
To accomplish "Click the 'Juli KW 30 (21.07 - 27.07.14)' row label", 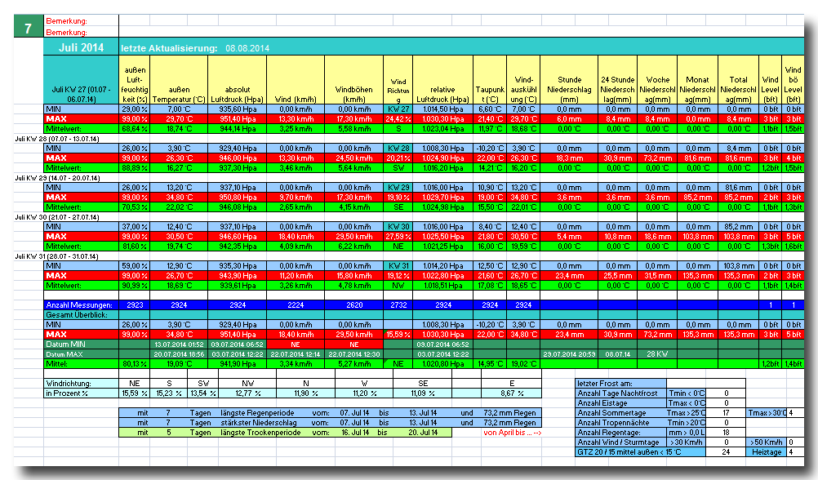I will [x=57, y=217].
